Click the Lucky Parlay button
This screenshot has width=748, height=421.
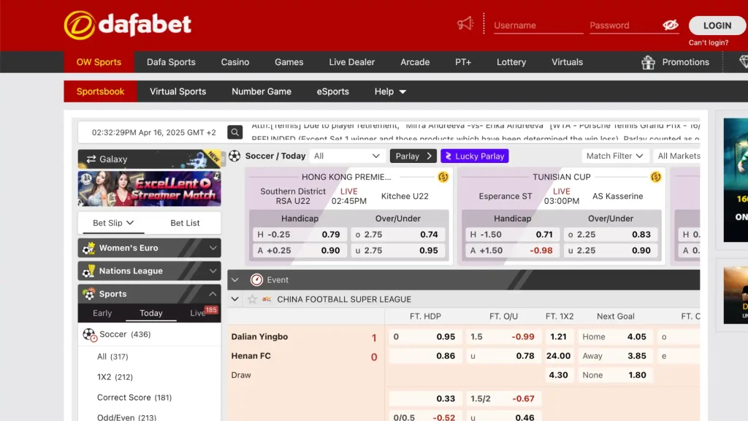(475, 156)
